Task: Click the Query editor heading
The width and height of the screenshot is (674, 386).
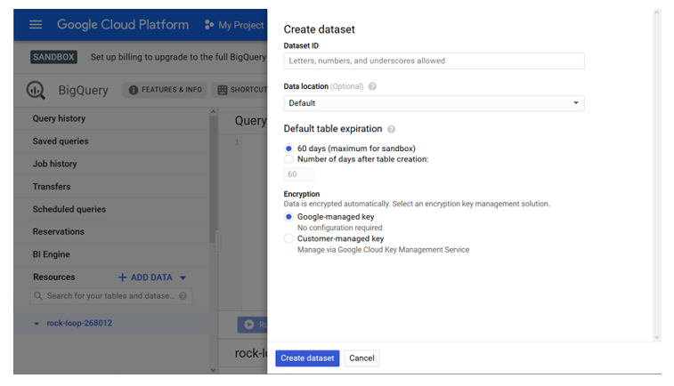Action: (x=250, y=121)
